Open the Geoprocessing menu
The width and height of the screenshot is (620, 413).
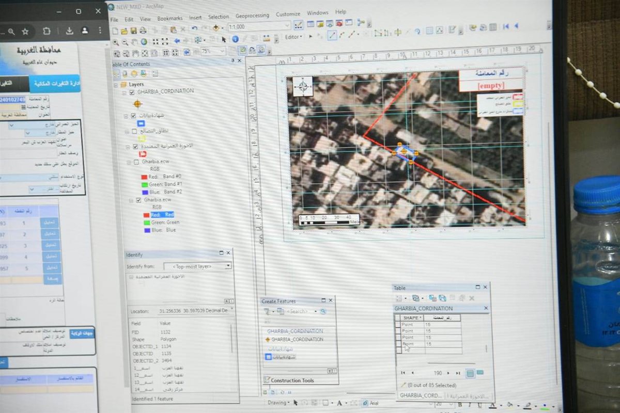click(x=252, y=16)
